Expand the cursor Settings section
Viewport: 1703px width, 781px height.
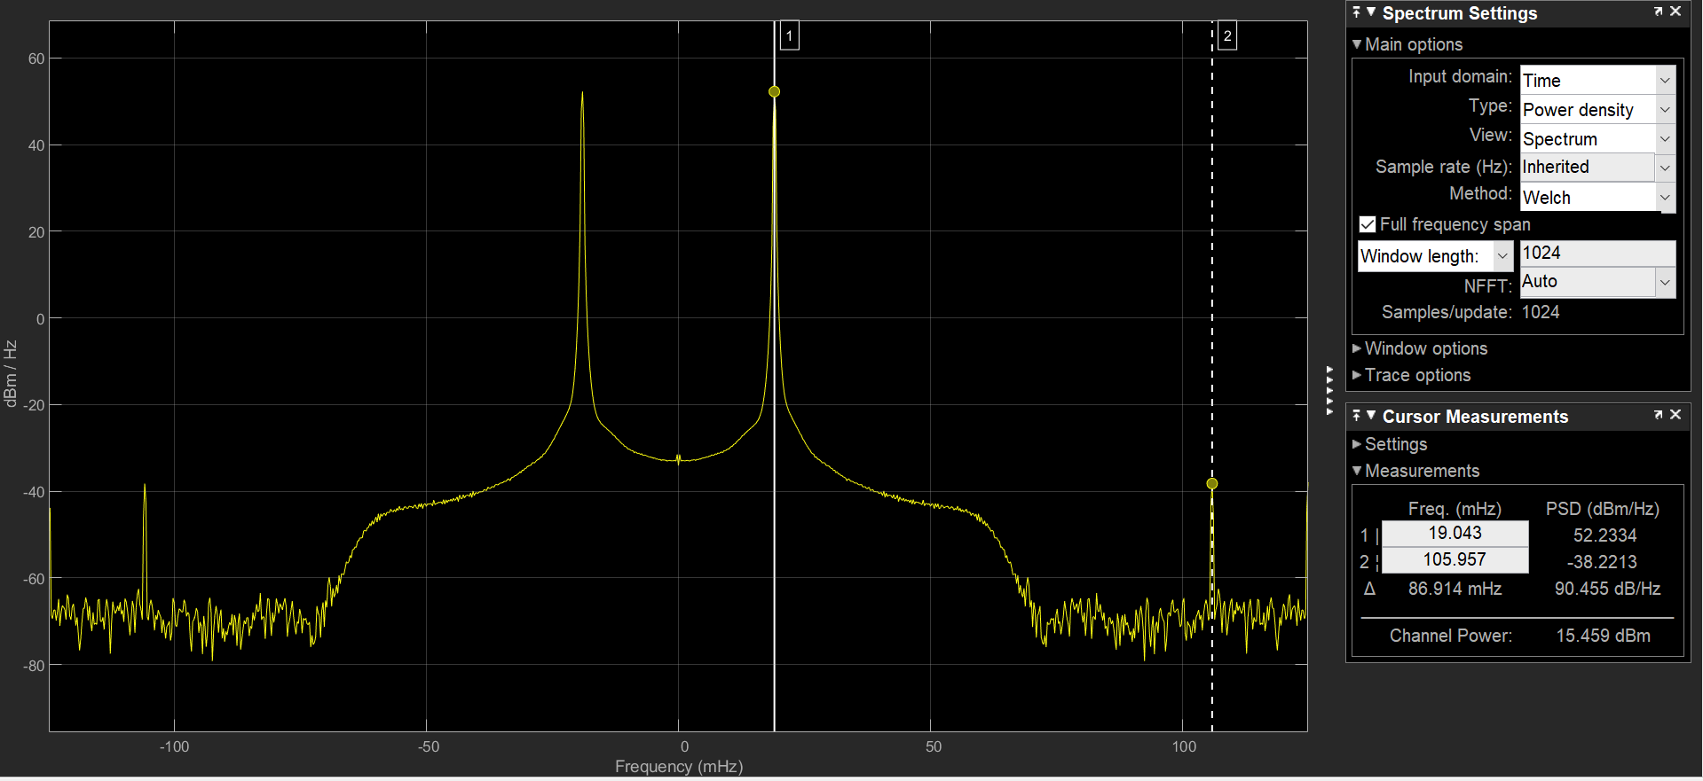click(1356, 444)
